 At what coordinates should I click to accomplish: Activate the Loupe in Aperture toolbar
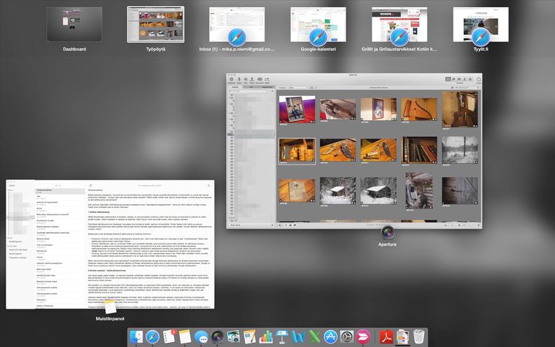click(x=479, y=80)
